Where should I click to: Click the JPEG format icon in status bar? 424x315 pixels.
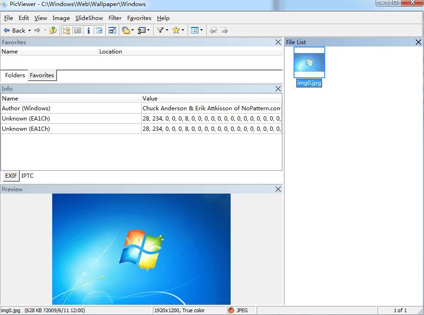click(x=231, y=310)
